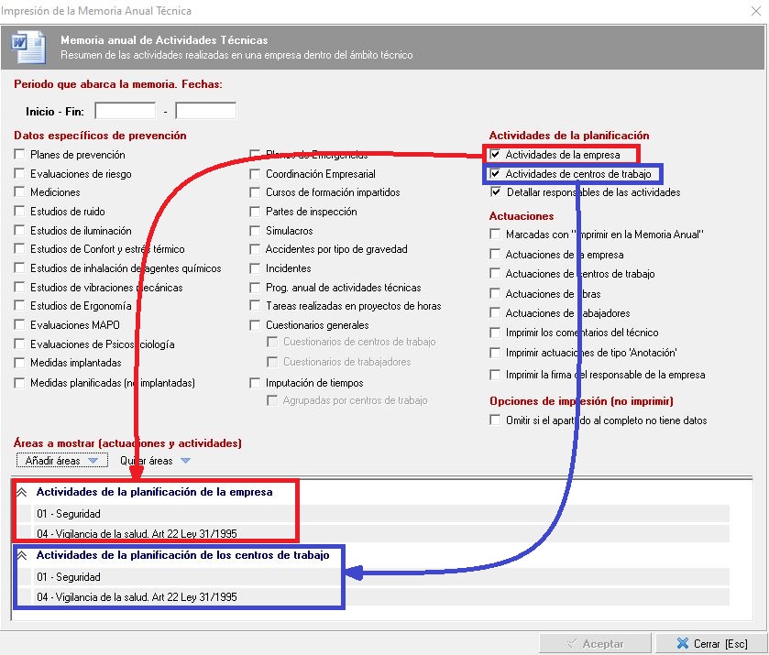Check Estudios de inhalación de agentes químicos
769x655 pixels.
(19, 267)
